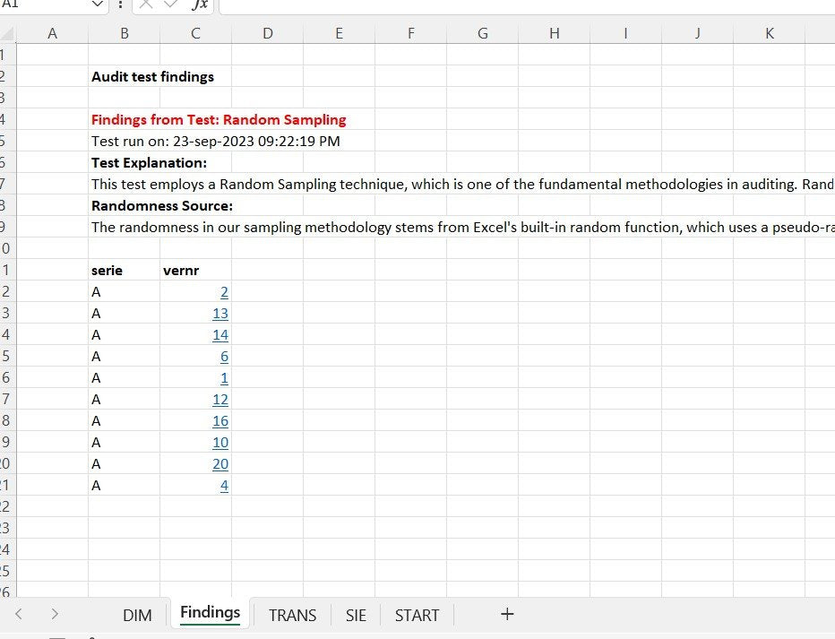Follow the hyperlink showing 2
The width and height of the screenshot is (835, 639).
pos(223,291)
